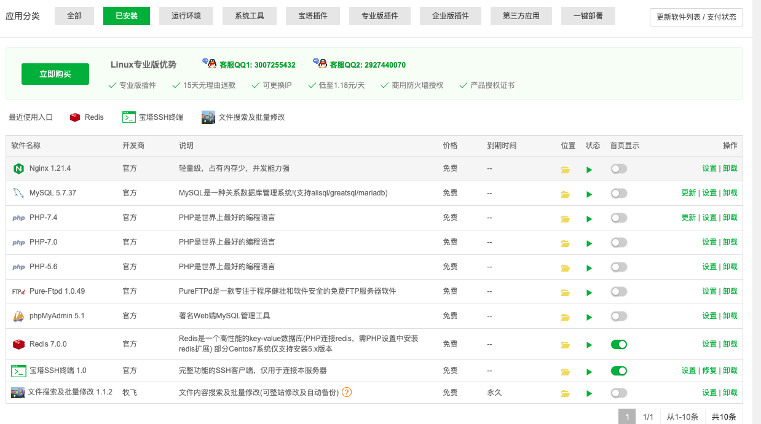Switch to the 运行环境 category tab
Viewport: 761px width, 424px height.
click(186, 16)
